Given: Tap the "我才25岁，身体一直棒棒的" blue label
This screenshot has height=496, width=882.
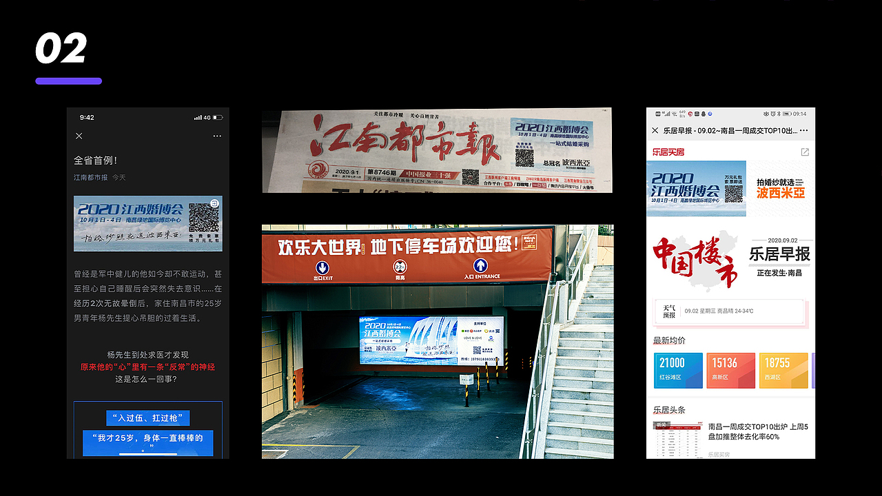Looking at the screenshot, I should click(x=148, y=443).
